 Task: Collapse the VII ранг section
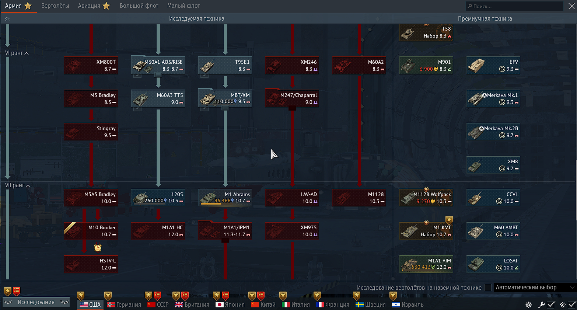pos(18,185)
